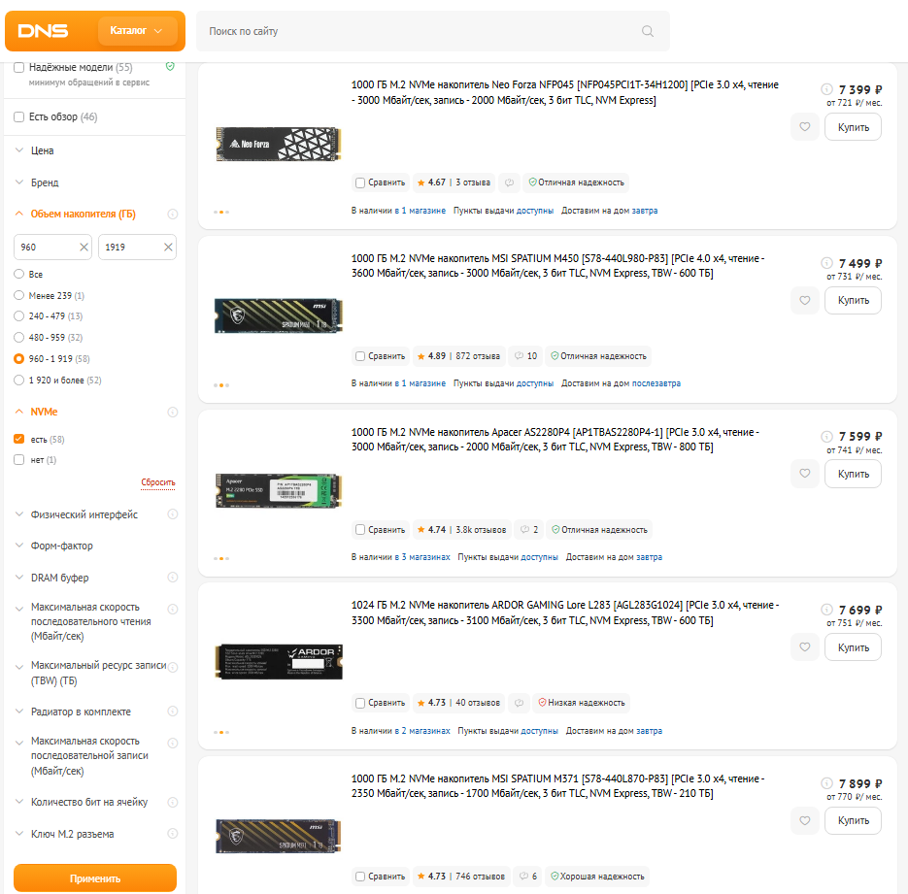Open comments icon for ARDOR GAMING Lore
908x894 pixels.
pyautogui.click(x=519, y=703)
